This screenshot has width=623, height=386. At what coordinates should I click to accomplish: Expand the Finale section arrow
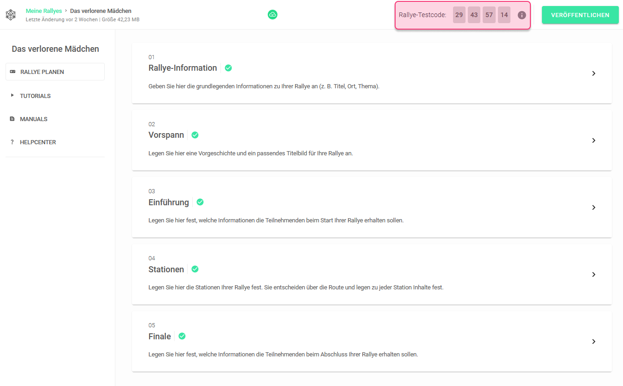point(594,342)
